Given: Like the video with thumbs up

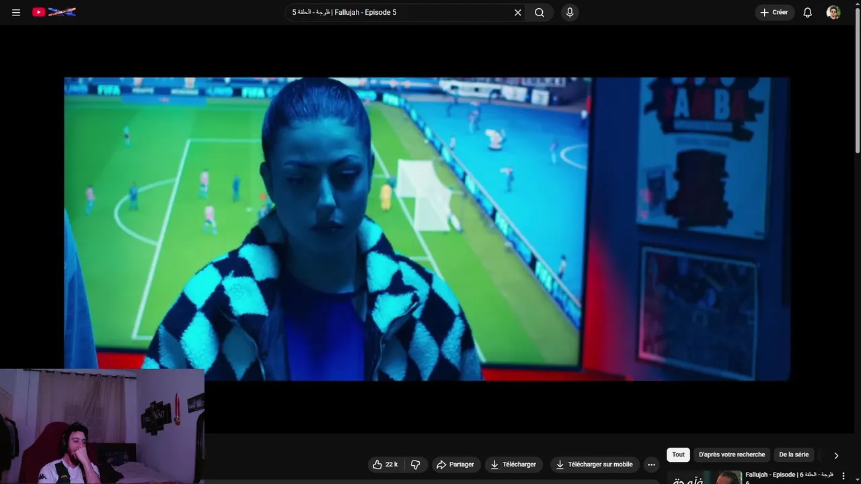Looking at the screenshot, I should [385, 465].
